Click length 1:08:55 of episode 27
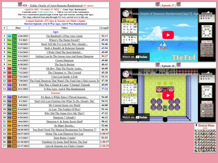The image size is (218, 163). pos(105,146)
